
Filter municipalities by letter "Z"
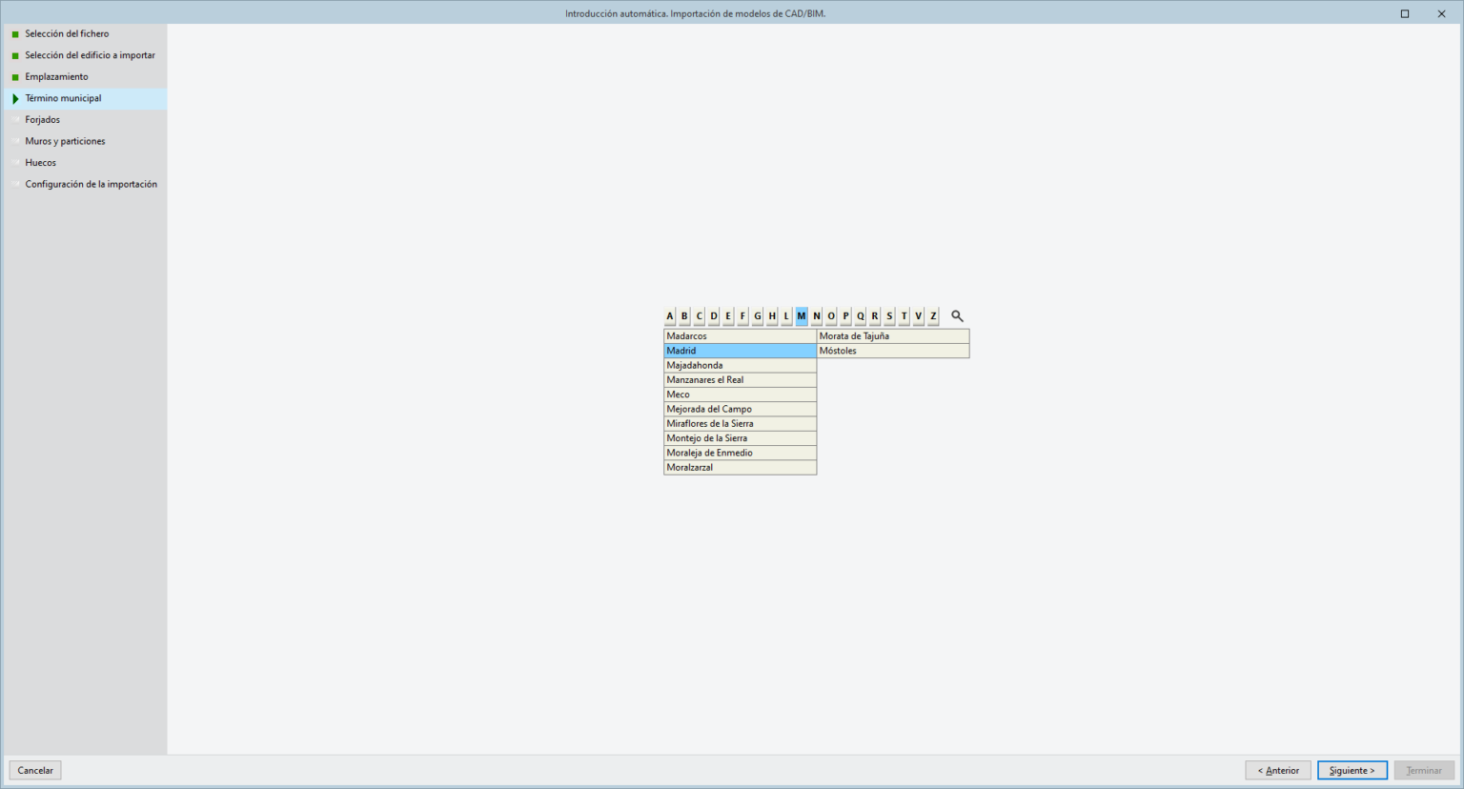932,315
